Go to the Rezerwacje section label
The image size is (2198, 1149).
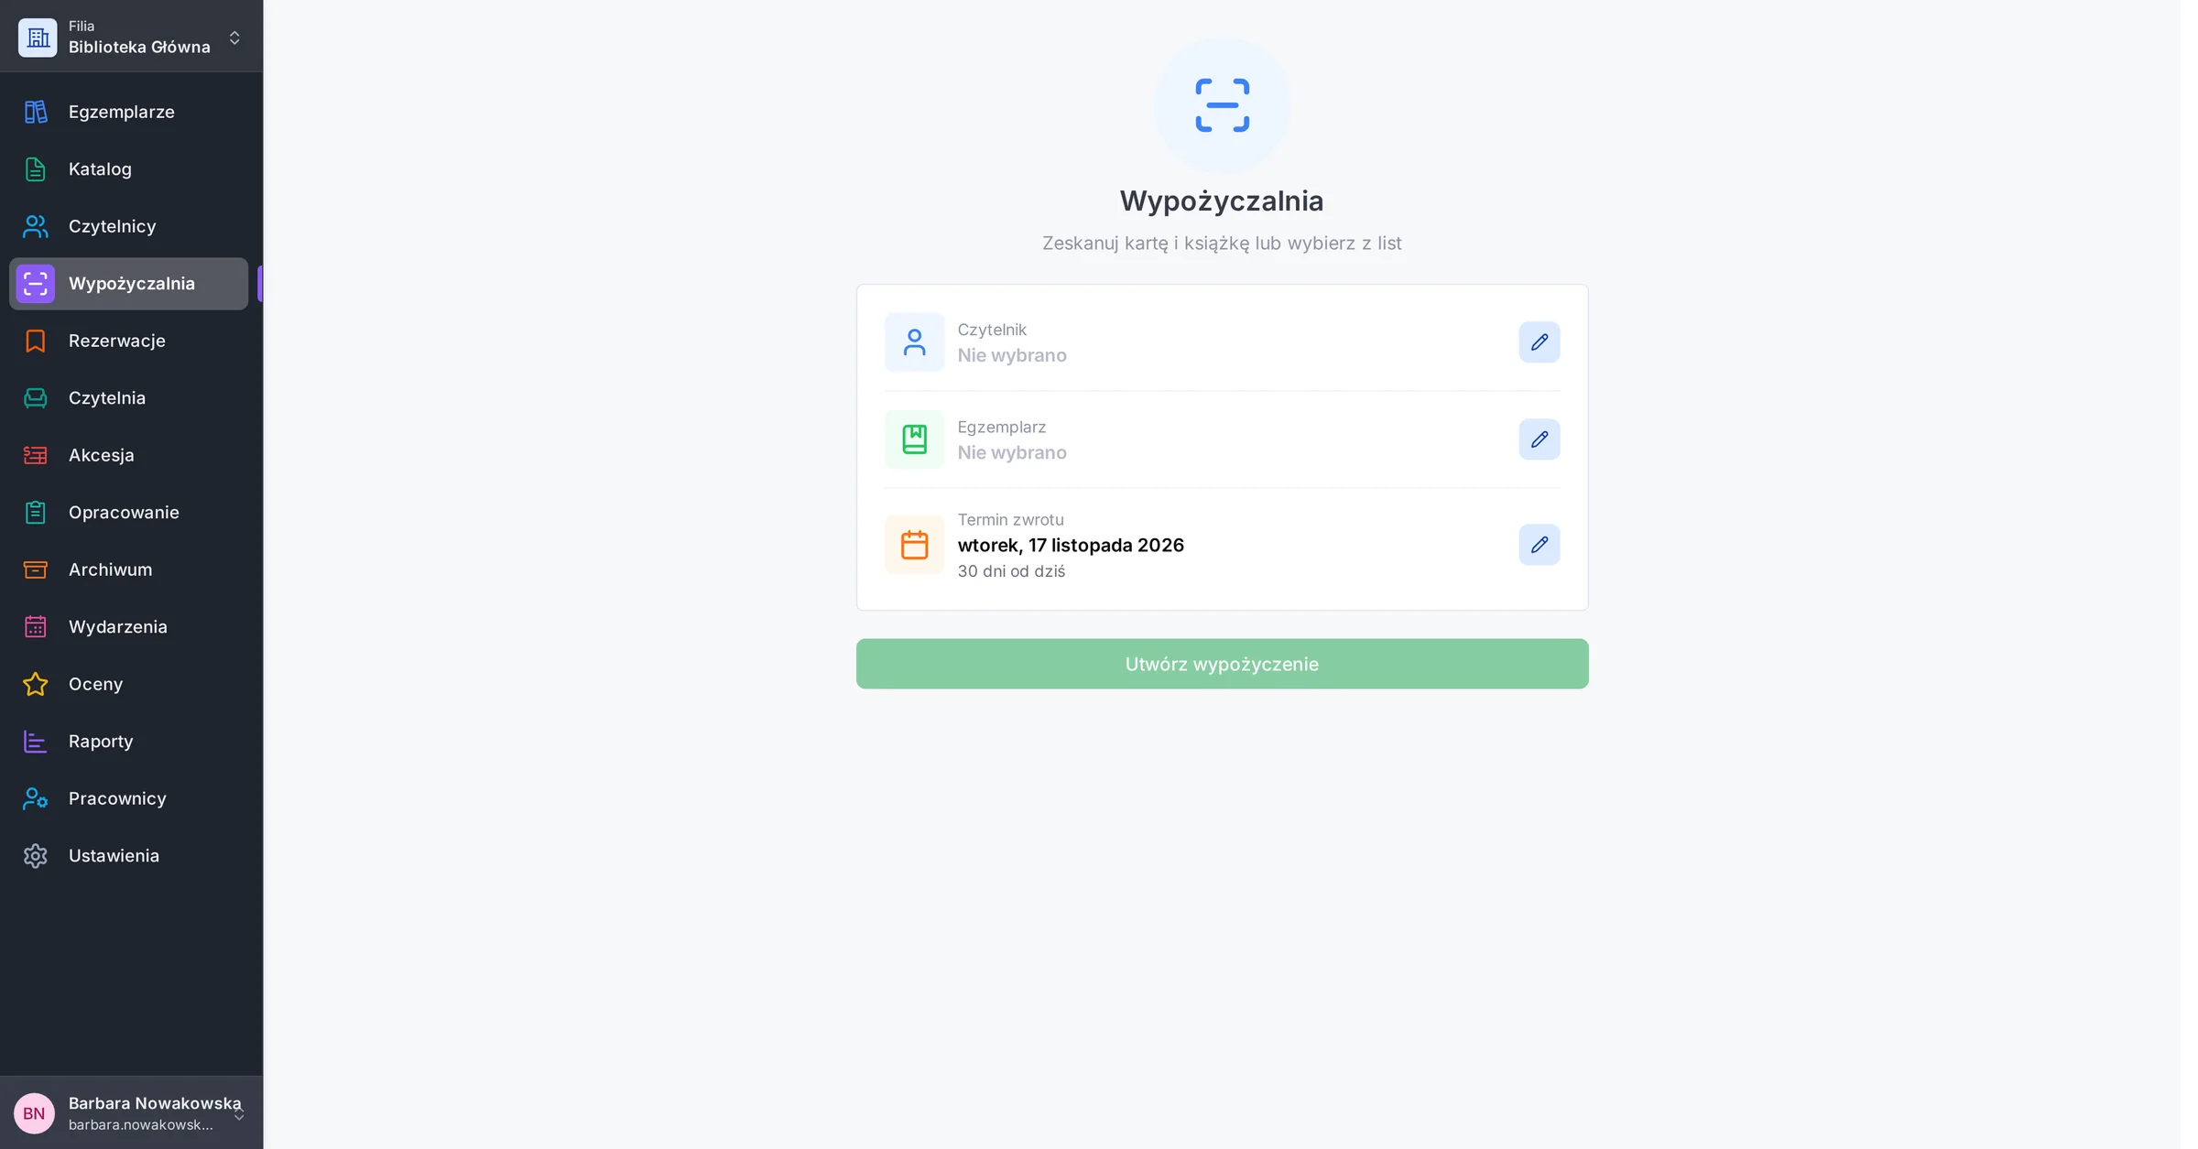(x=117, y=341)
